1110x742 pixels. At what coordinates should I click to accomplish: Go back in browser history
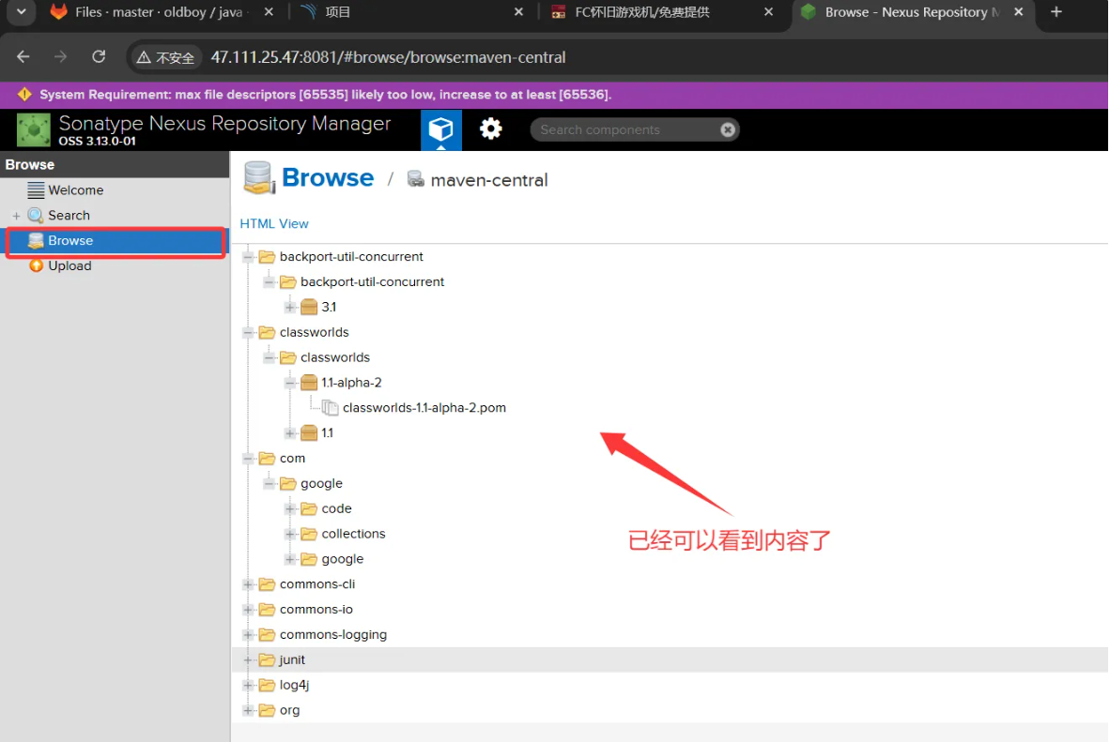[x=23, y=56]
